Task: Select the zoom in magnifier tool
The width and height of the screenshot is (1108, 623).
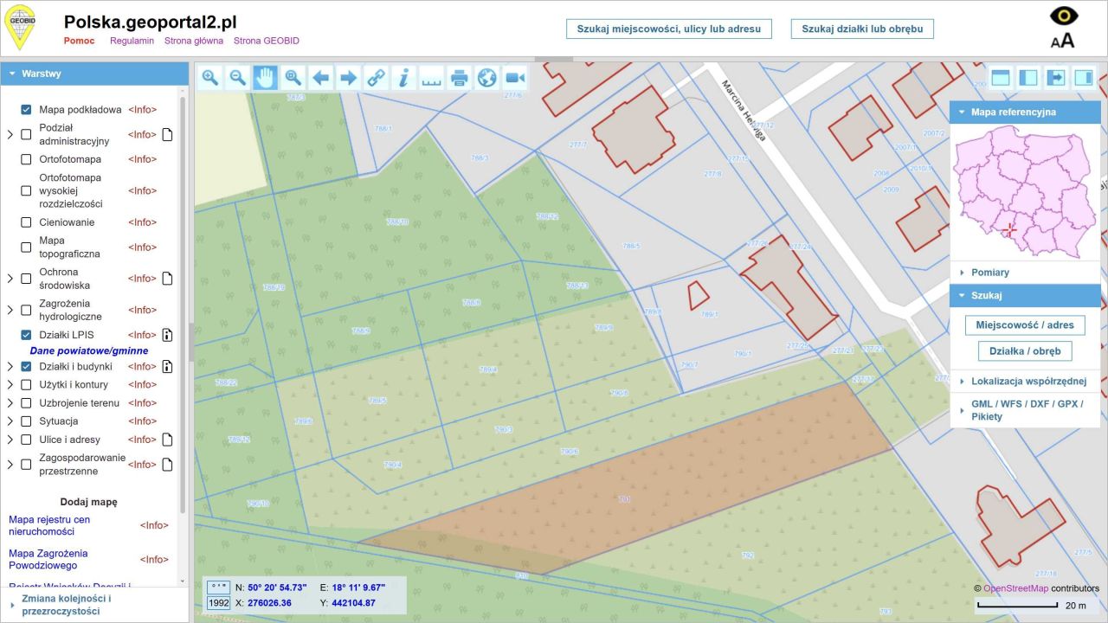Action: (210, 78)
